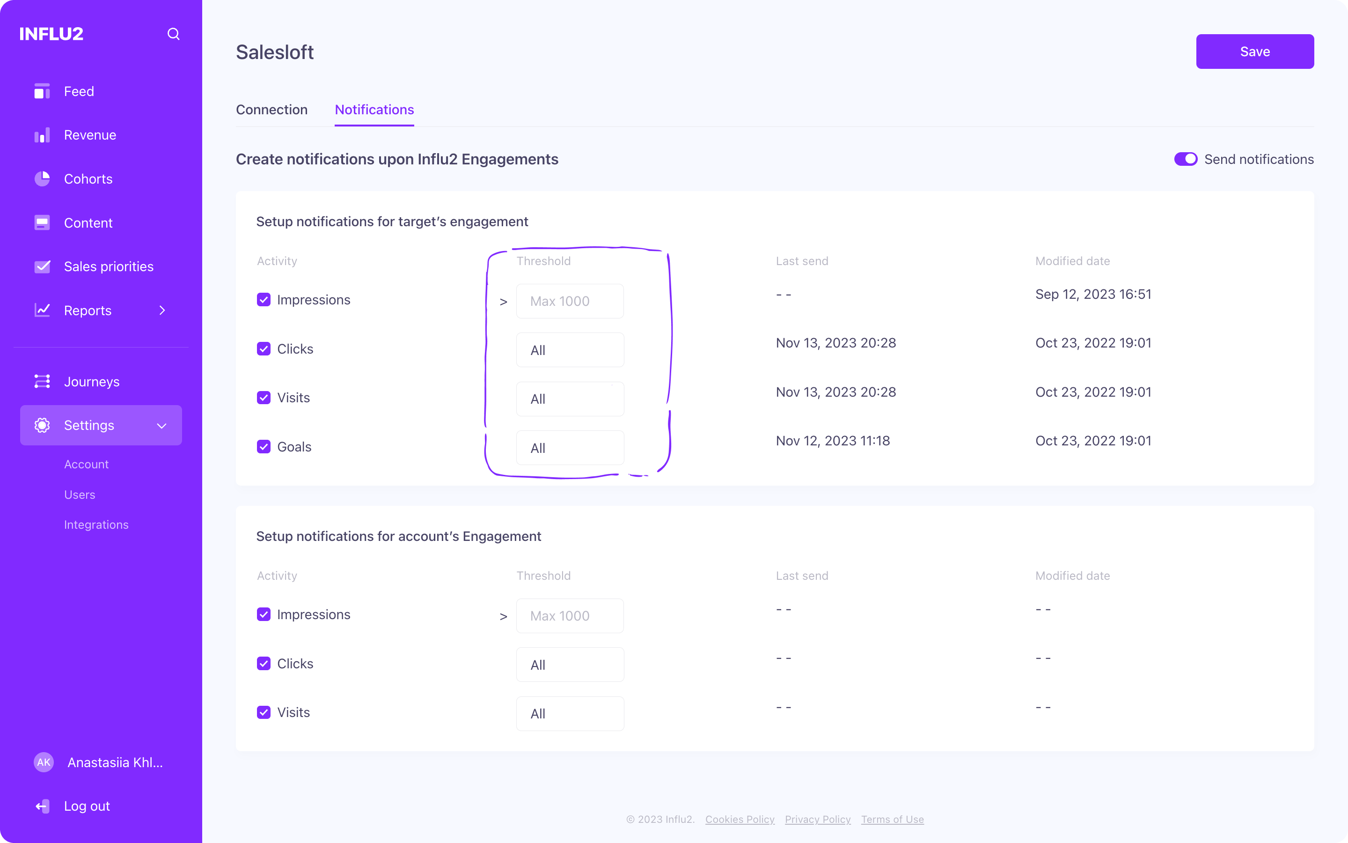1348x843 pixels.
Task: Click the Salesloft page title
Action: coord(275,52)
